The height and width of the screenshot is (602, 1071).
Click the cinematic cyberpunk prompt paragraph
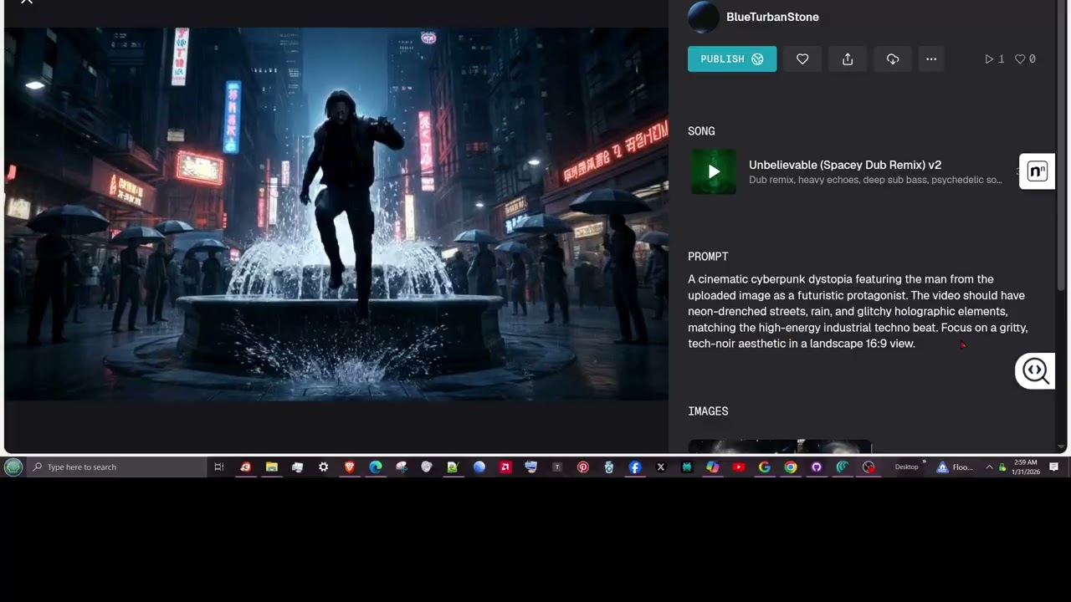(x=858, y=311)
